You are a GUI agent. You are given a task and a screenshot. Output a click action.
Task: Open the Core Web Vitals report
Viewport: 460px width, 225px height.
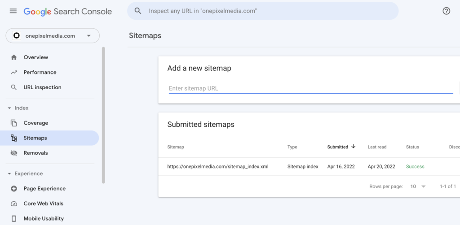click(49, 203)
